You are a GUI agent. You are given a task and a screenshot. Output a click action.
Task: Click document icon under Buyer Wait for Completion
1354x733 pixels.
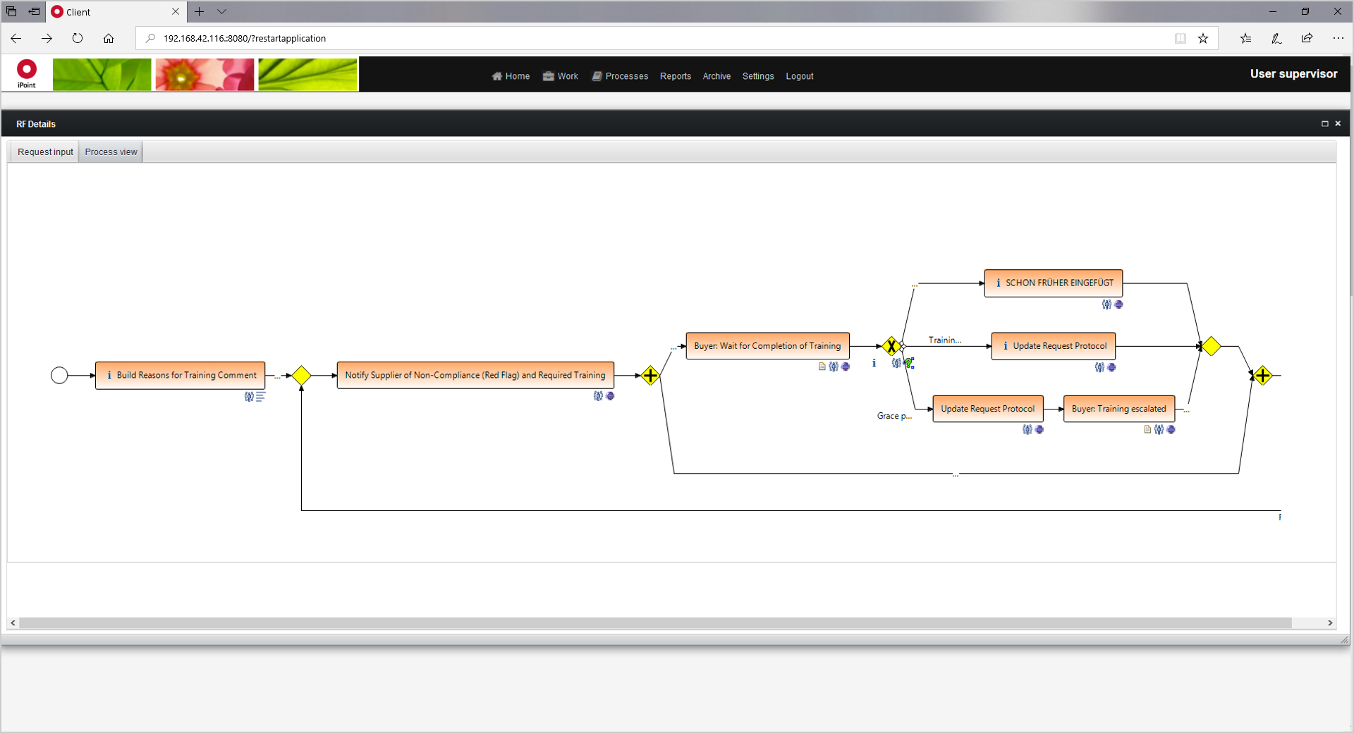tap(822, 366)
